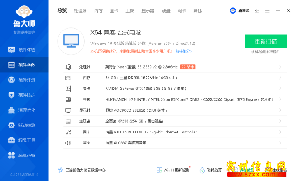The width and height of the screenshot is (296, 181).
Task: Click 硬件检测不准确? link
Action: click(265, 52)
